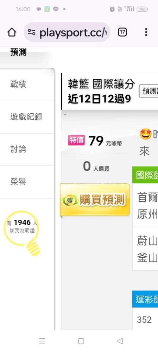Viewport: 158px width, 352px height.
Task: Tap the 特價 pink price tag
Action: point(76,140)
